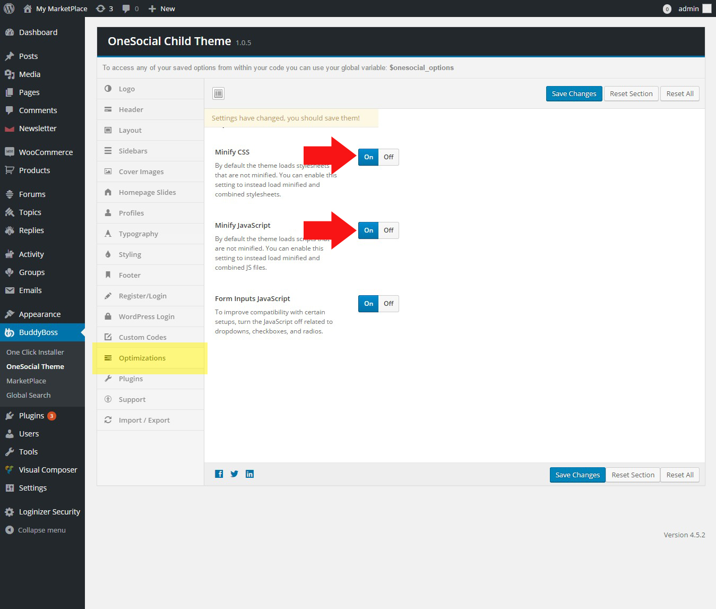Viewport: 716px width, 609px height.
Task: Open the Typography settings tab
Action: (138, 234)
